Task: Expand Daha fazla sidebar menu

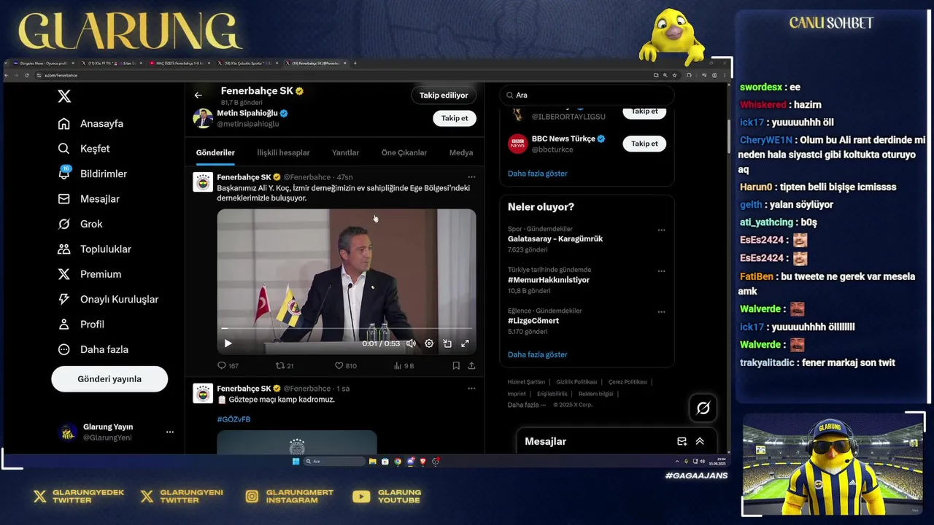Action: point(93,349)
